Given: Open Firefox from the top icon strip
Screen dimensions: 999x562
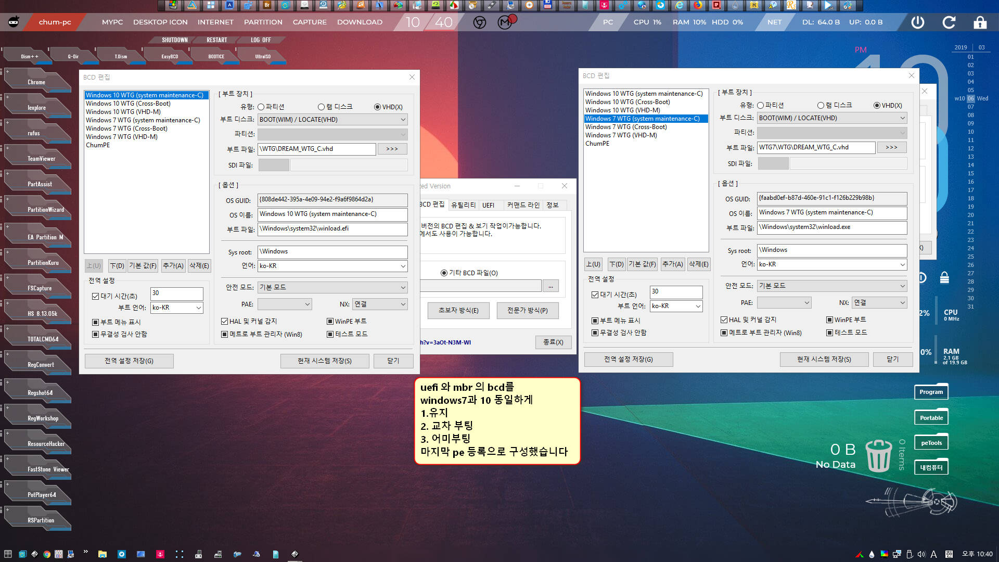Looking at the screenshot, I should 698,5.
